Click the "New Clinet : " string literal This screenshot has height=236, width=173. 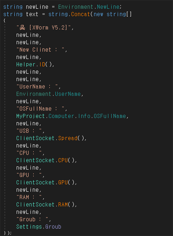(41, 50)
